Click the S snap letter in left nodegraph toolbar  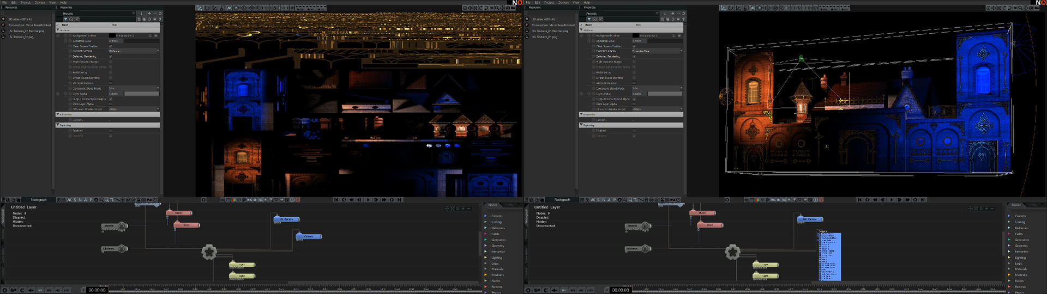(75, 200)
